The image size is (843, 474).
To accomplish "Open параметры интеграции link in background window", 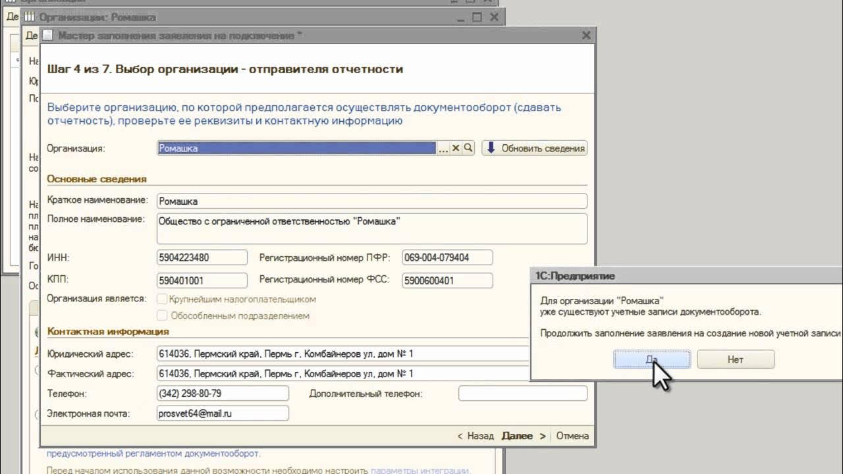I will 420,470.
